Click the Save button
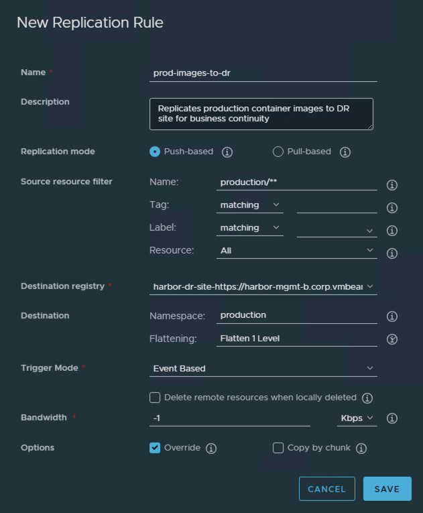The image size is (423, 513). (387, 489)
